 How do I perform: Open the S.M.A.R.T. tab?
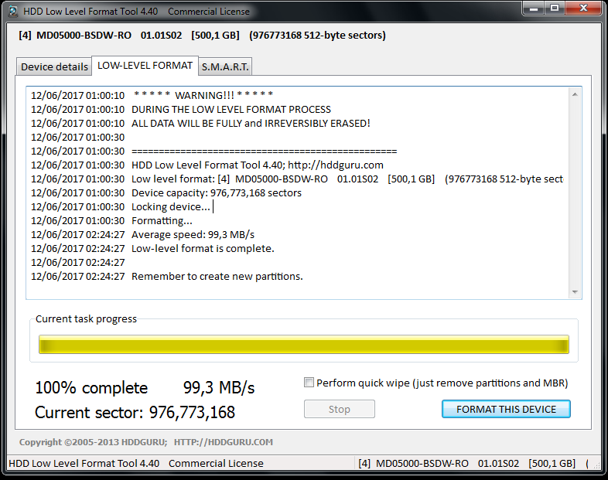click(x=225, y=66)
